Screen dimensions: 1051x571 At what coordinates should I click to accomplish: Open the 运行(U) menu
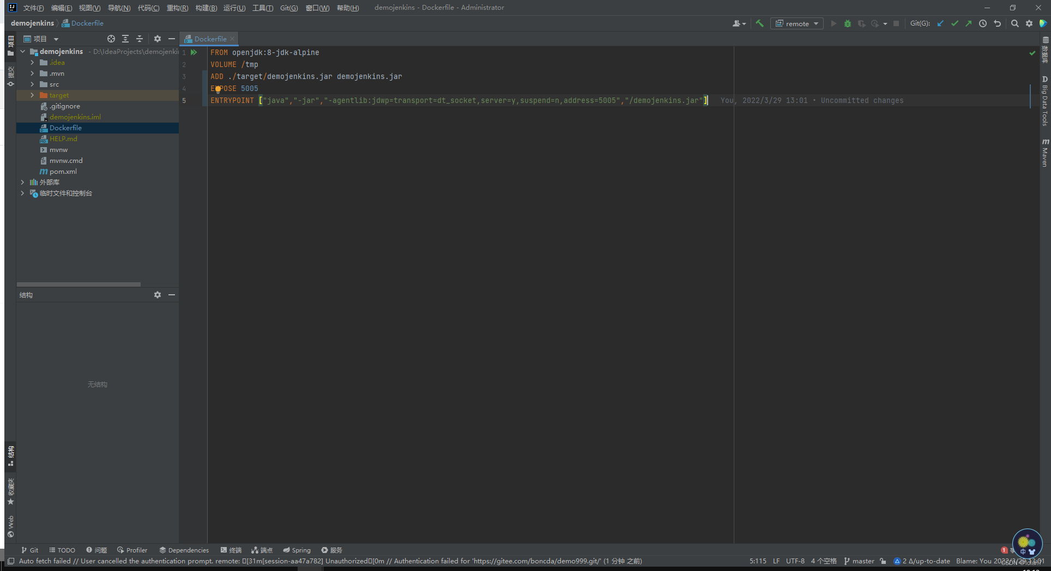click(234, 8)
